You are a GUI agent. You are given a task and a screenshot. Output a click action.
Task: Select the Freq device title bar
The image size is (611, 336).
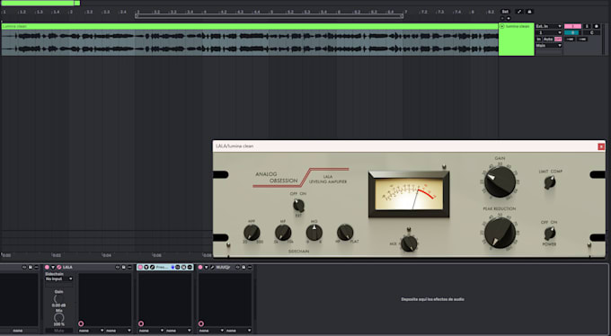(165, 267)
